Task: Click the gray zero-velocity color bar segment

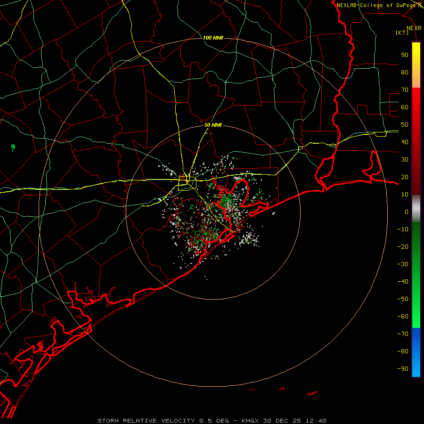Action: [x=416, y=209]
